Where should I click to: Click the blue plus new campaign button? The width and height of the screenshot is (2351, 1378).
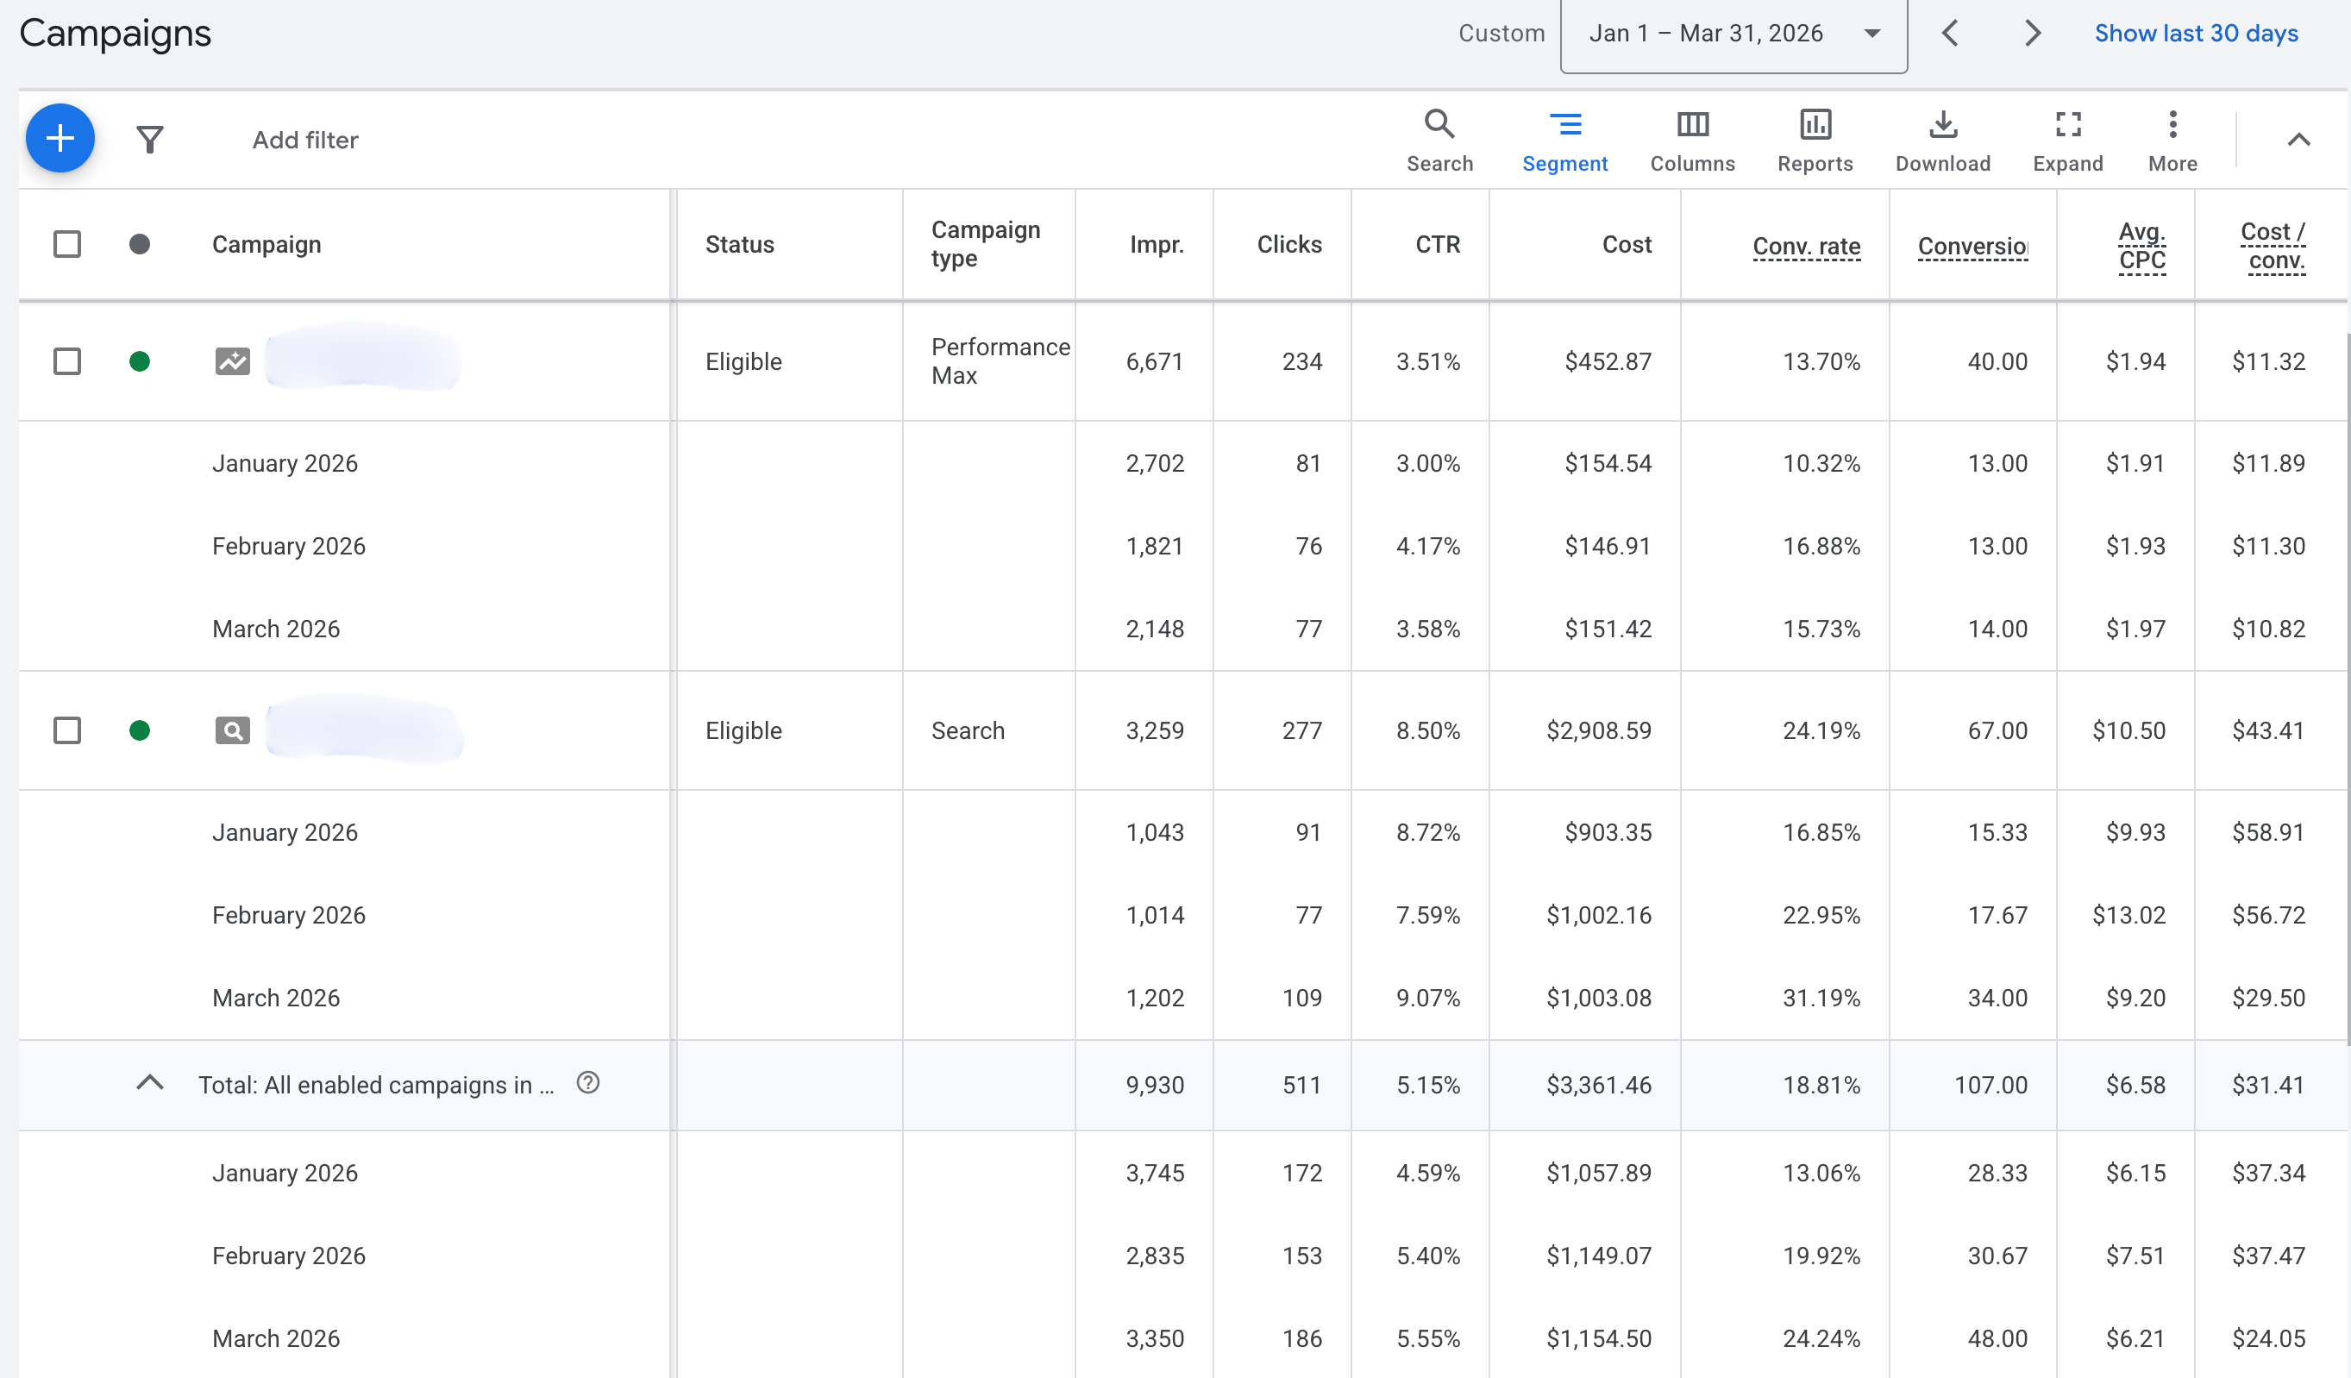tap(60, 139)
